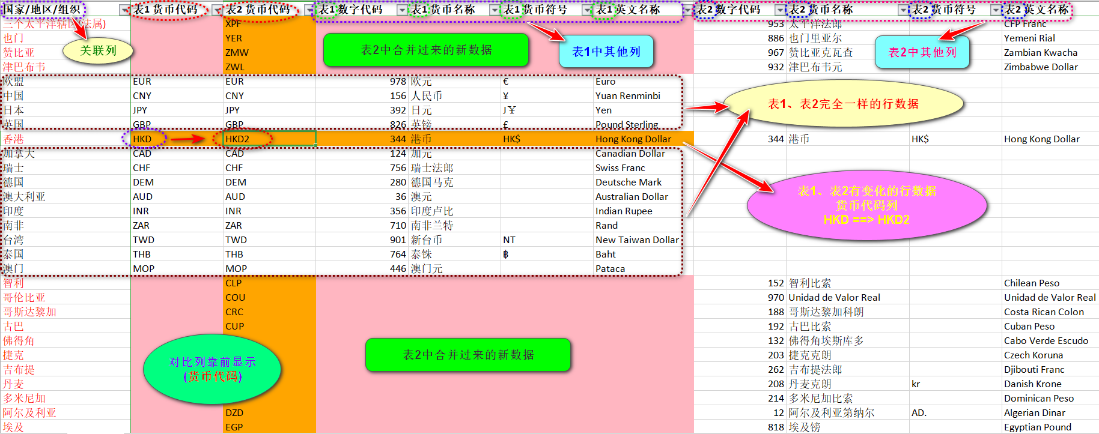
Task: Open the 表2 货币符号 filter dropdown
Action: [996, 10]
